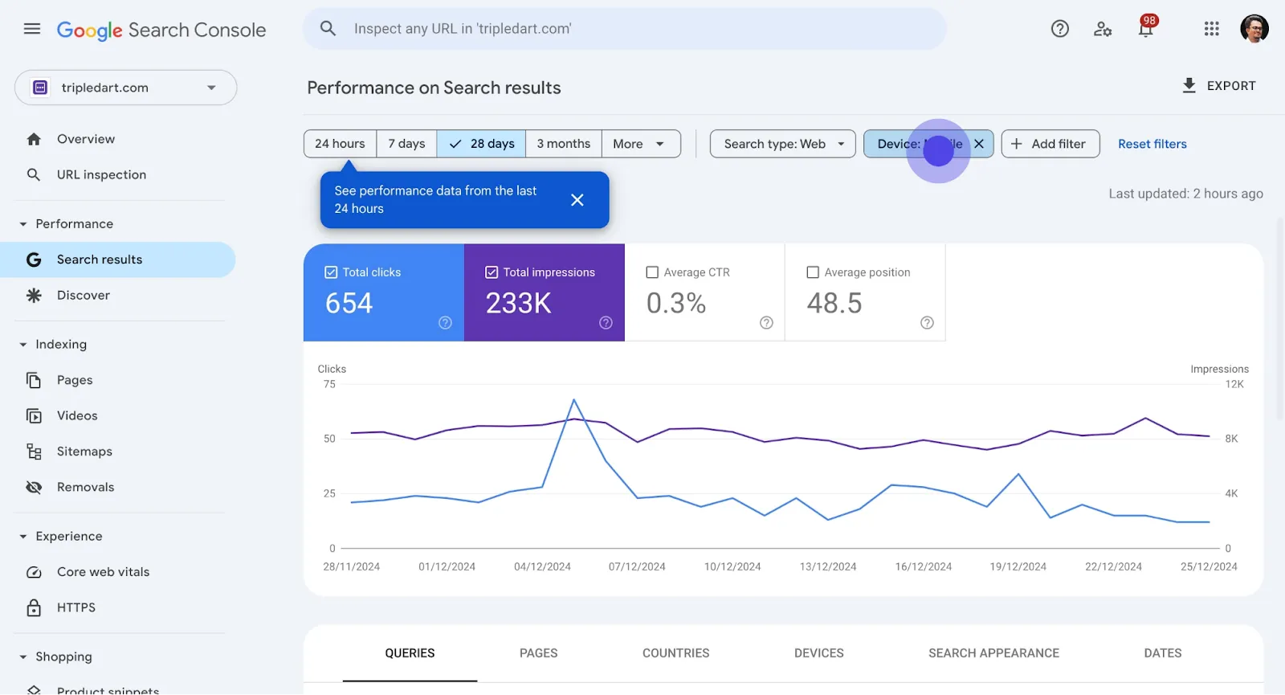Screen dimensions: 1285x695
Task: Check the Average position checkbox
Action: (x=813, y=272)
